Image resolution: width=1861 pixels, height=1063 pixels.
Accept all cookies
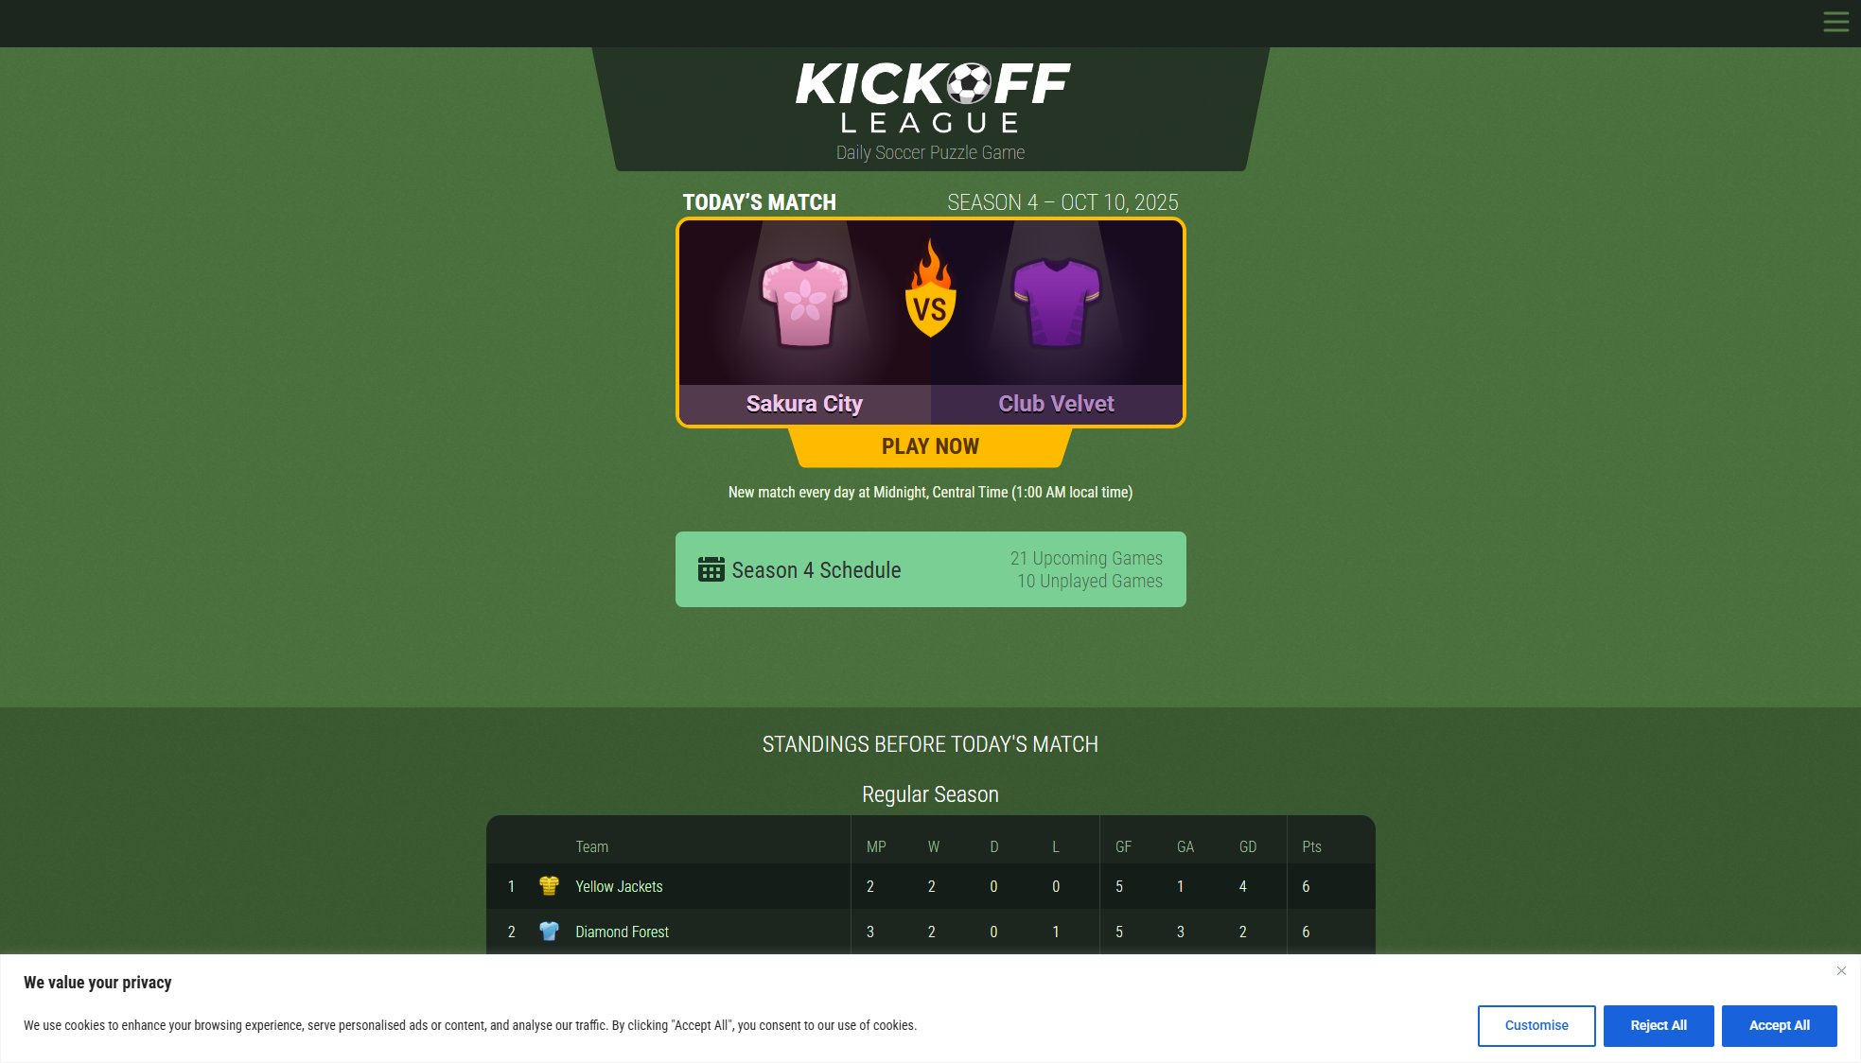(1779, 1026)
